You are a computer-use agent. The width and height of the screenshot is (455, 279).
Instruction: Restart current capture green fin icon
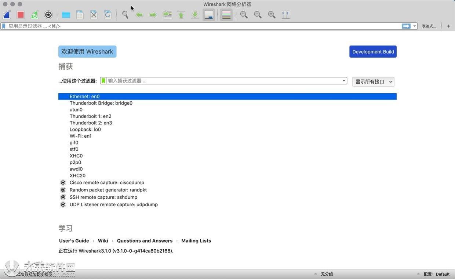[x=34, y=15]
